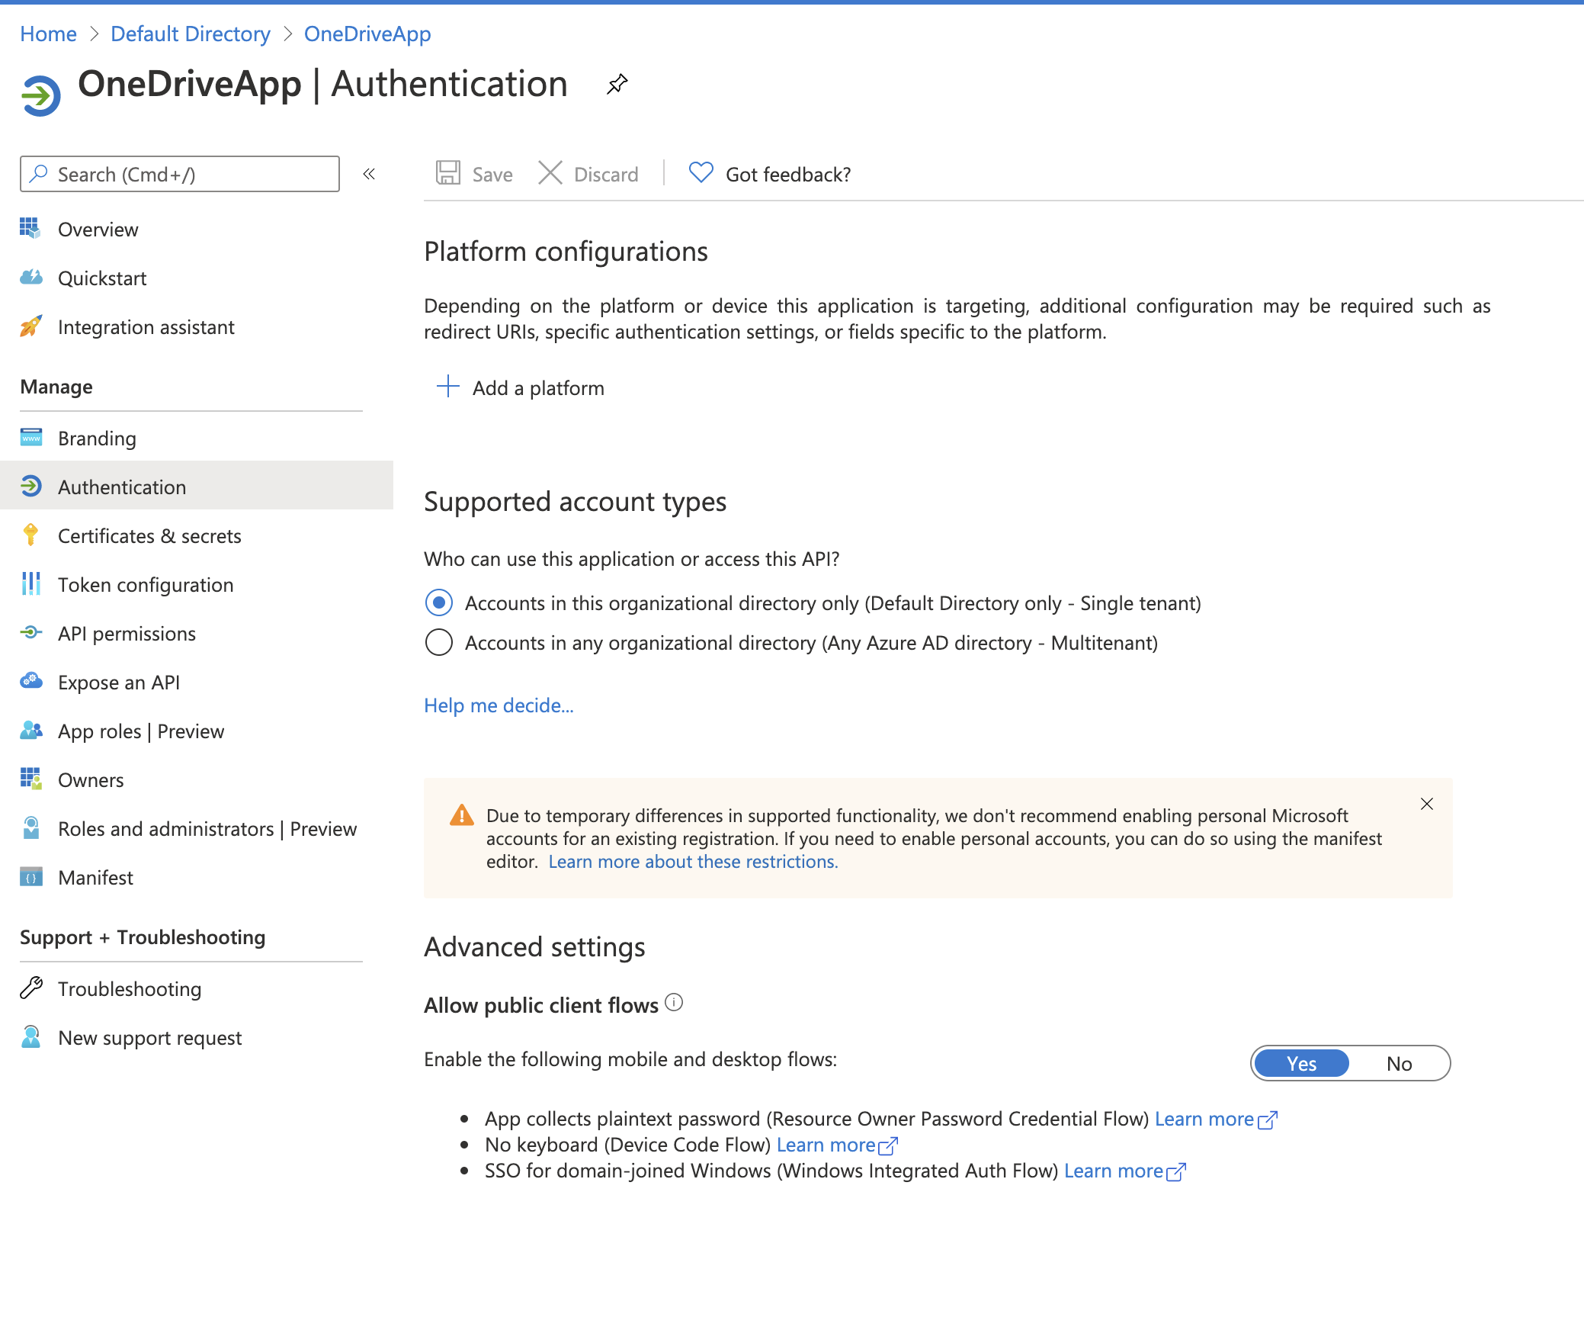Pin the OneDriveApp Authentication blade
Screen dimensions: 1584x1330
click(x=617, y=83)
